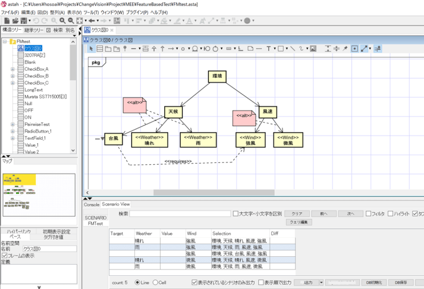Toggle the フレームの表示 checkbox
This screenshot has height=289, width=424.
[4, 255]
